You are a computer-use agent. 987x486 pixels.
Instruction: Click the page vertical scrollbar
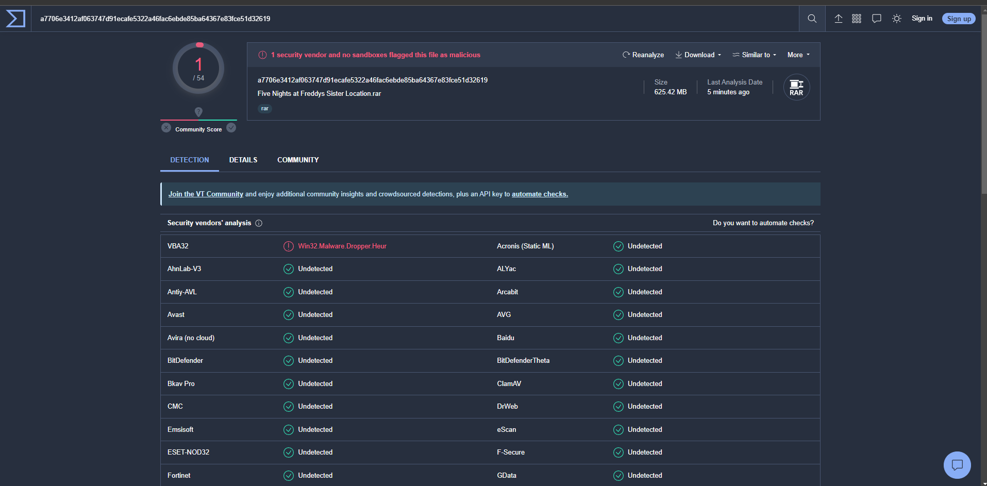pyautogui.click(x=984, y=103)
